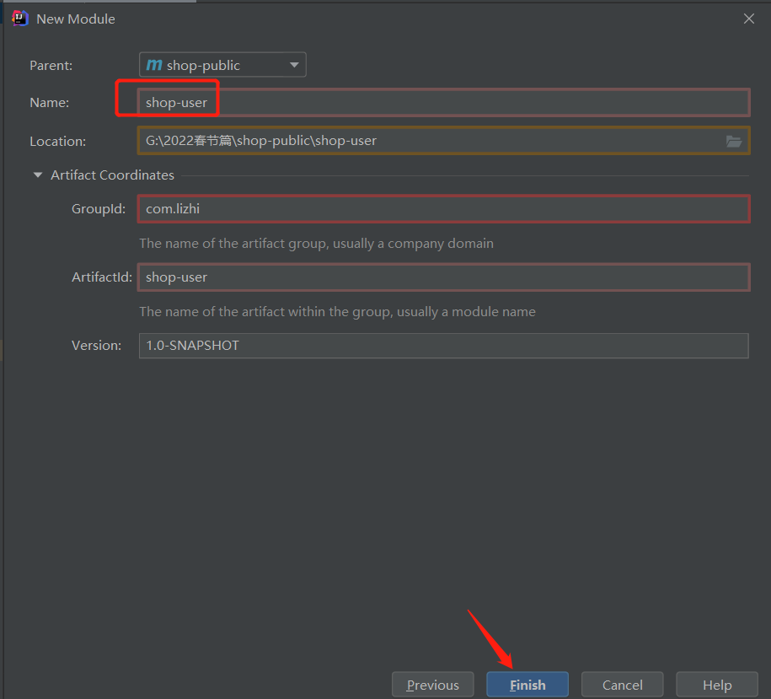
Task: Click the 'Location:' label
Action: pos(57,142)
